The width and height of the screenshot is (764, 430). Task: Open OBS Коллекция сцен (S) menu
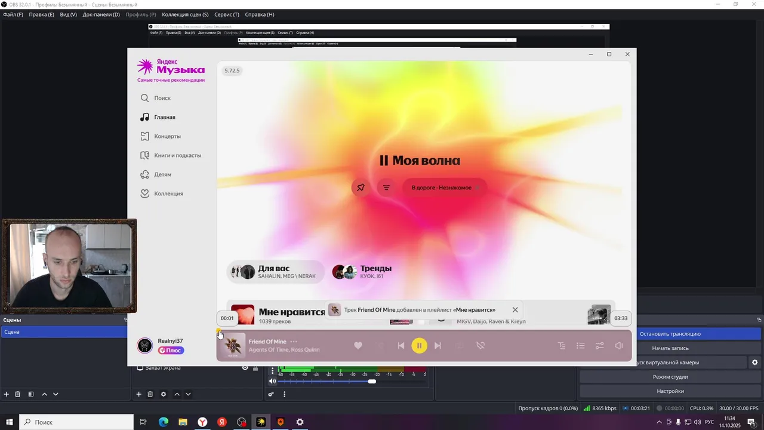coord(185,14)
